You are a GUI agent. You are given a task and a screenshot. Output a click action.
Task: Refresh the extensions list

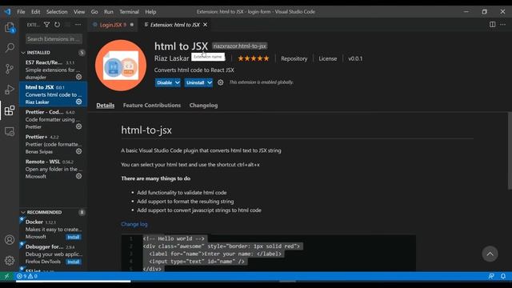coord(57,25)
